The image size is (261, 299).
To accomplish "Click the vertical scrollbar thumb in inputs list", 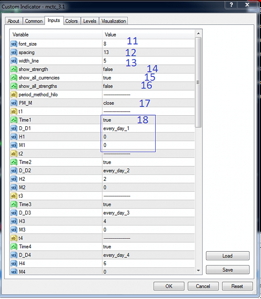I will pyautogui.click(x=198, y=82).
